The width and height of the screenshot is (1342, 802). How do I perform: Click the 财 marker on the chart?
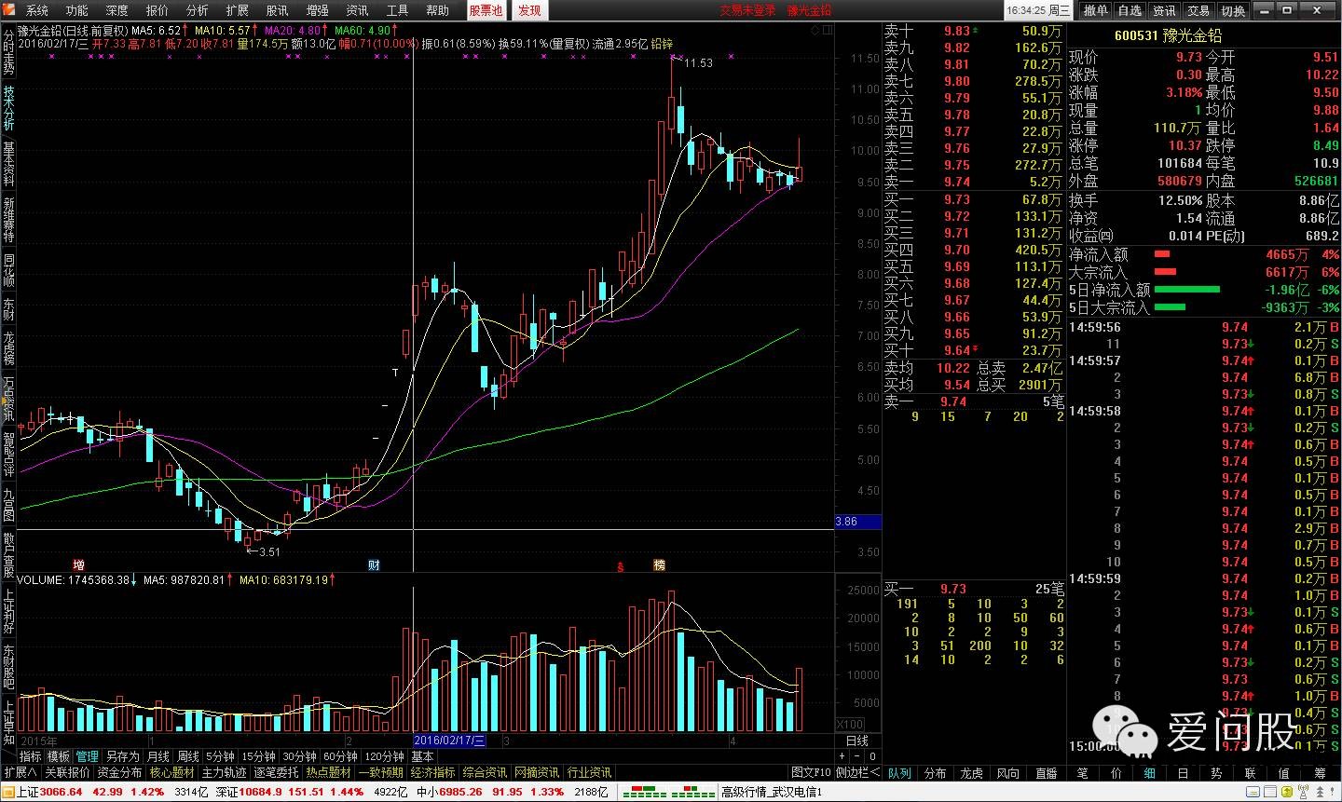pyautogui.click(x=374, y=565)
